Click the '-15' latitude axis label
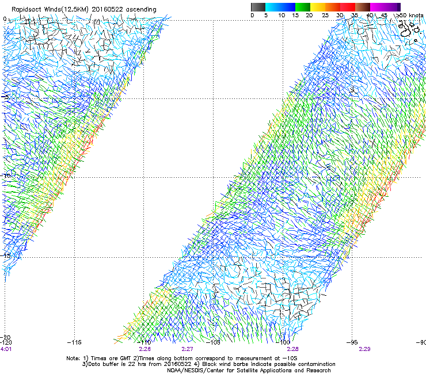Screen dimensions: 426x374 click(5, 255)
